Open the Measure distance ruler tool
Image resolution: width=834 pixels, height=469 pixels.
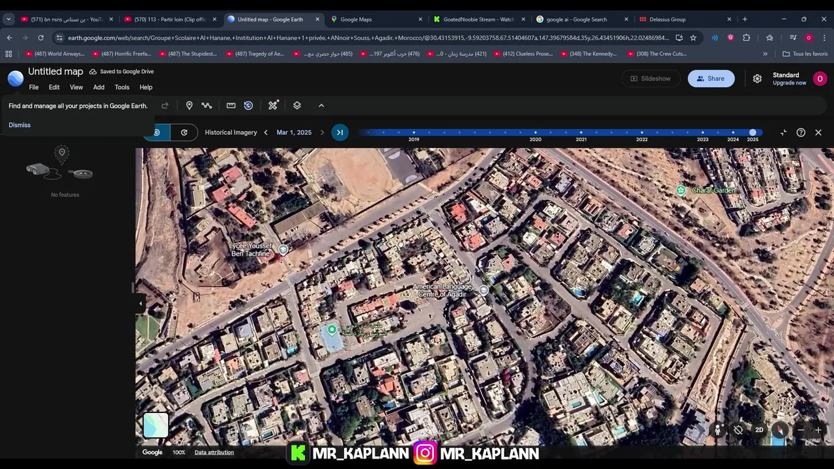point(231,106)
